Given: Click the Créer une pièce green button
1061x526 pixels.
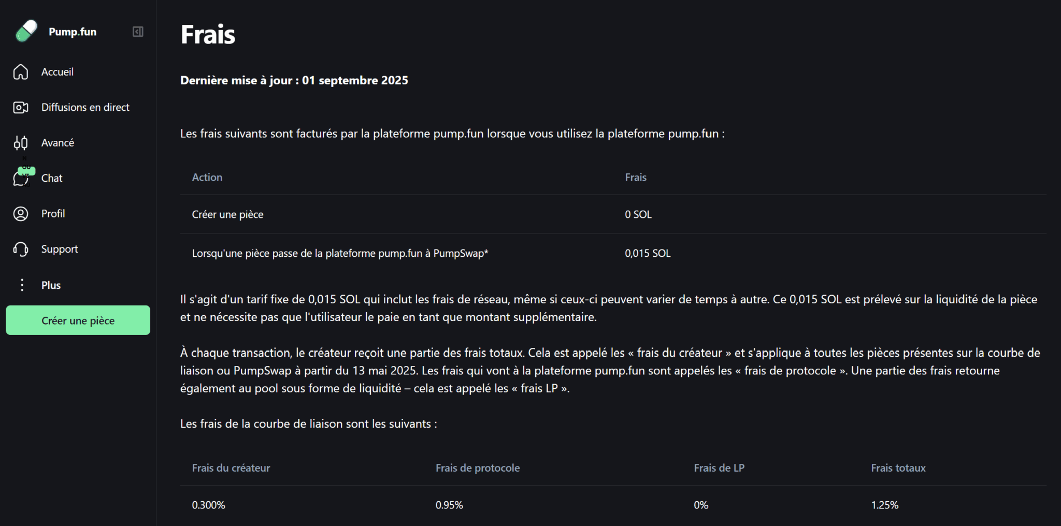Looking at the screenshot, I should pos(78,320).
